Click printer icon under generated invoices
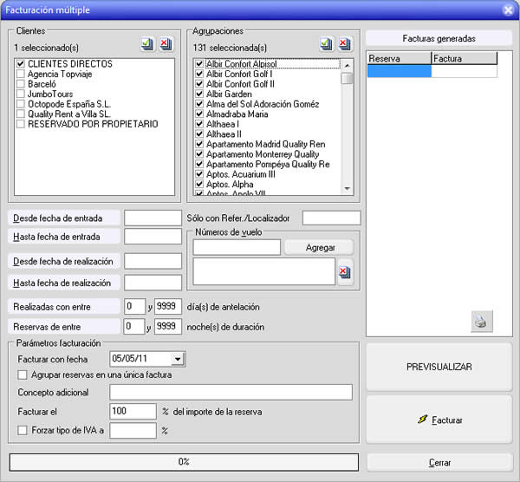The height and width of the screenshot is (482, 520). click(x=480, y=322)
